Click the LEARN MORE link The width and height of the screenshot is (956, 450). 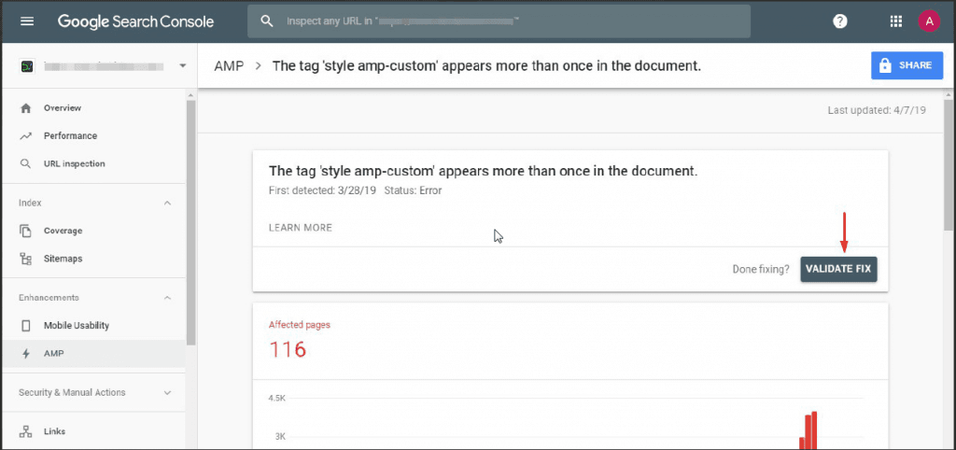click(301, 228)
